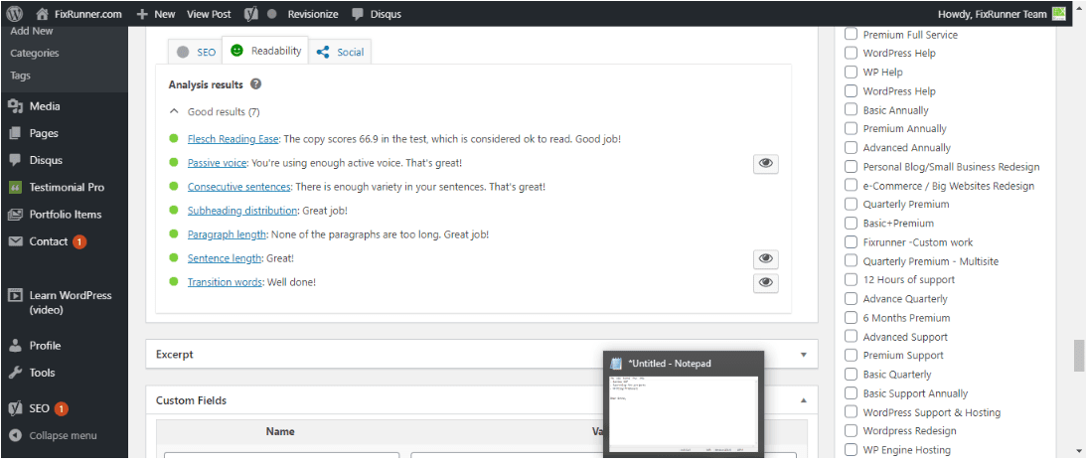Check the 12 Hours of support checkbox
The width and height of the screenshot is (1087, 464).
(x=851, y=279)
